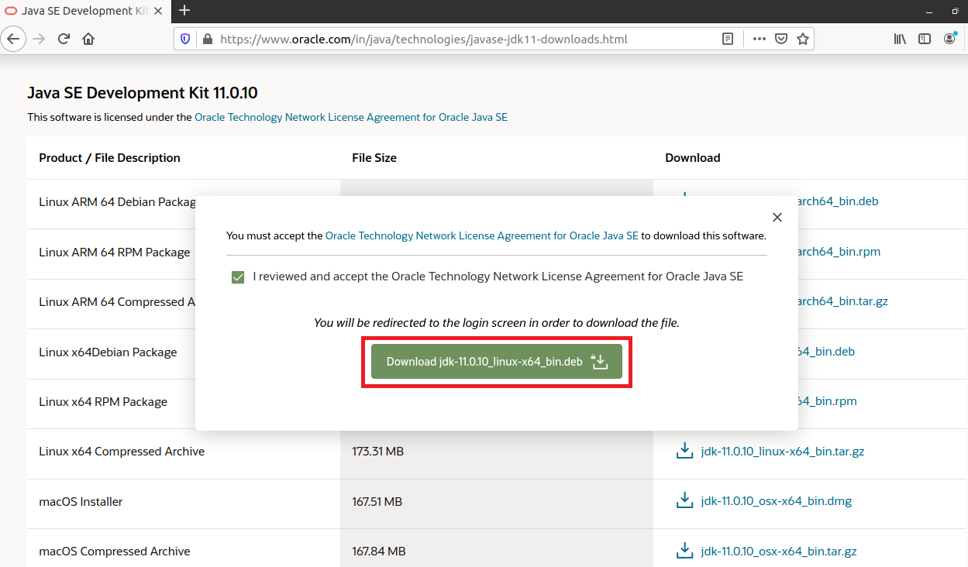Image resolution: width=968 pixels, height=567 pixels.
Task: Show the browser sidebar panel
Action: (925, 39)
